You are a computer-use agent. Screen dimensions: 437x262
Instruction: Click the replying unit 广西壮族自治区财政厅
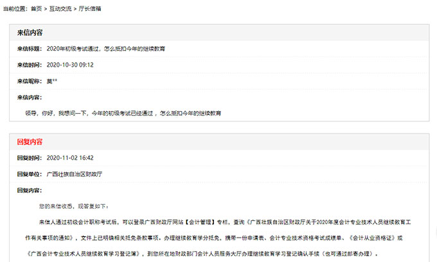[75, 174]
